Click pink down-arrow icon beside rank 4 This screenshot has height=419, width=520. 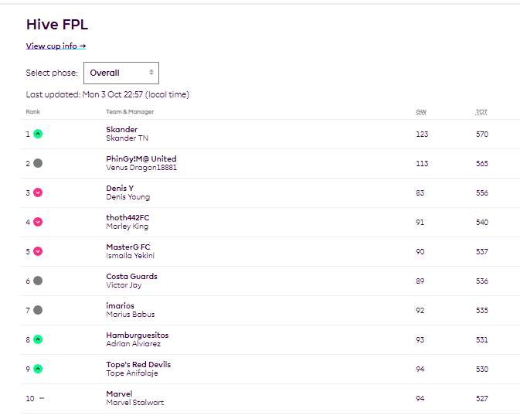point(38,222)
